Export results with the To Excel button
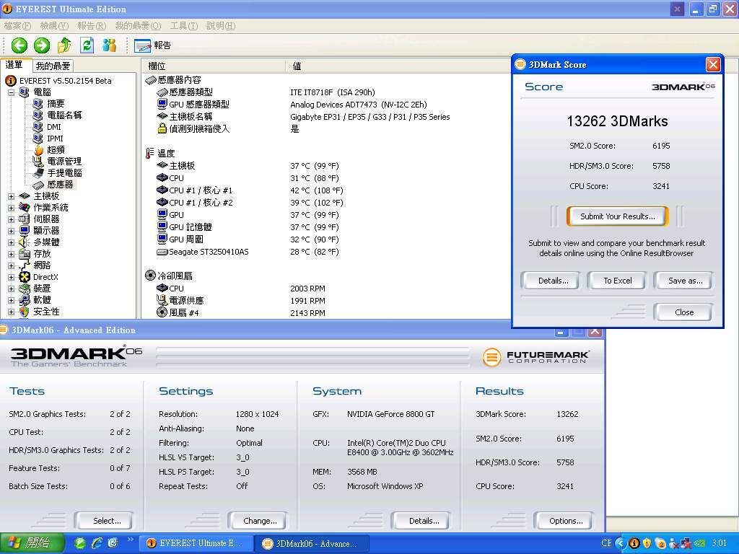Image resolution: width=739 pixels, height=554 pixels. click(618, 281)
